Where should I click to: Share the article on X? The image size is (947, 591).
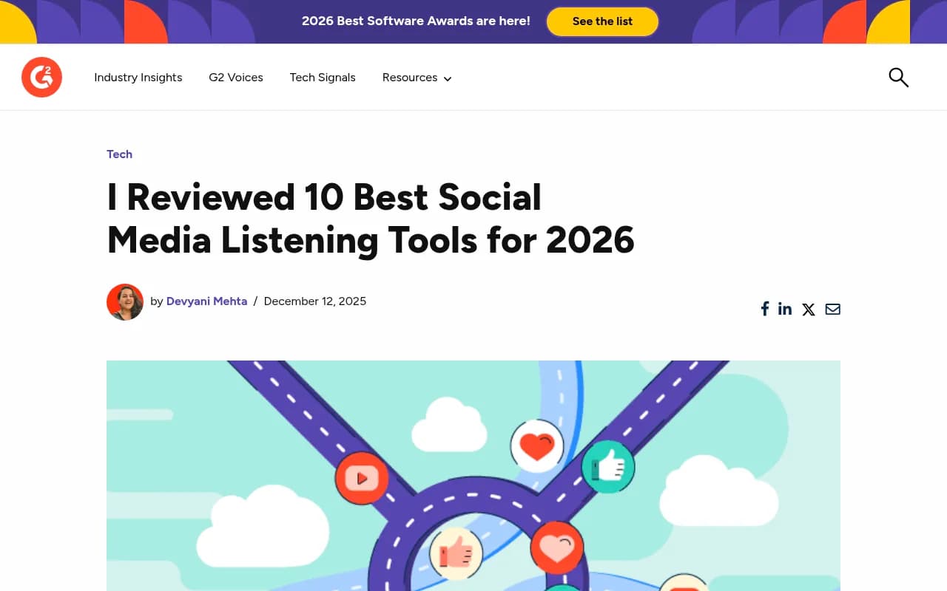click(x=808, y=309)
